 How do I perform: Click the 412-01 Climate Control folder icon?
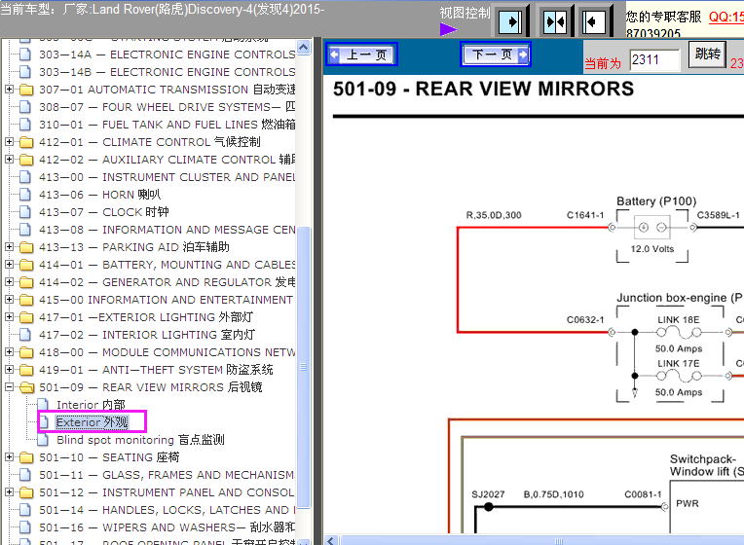click(26, 142)
